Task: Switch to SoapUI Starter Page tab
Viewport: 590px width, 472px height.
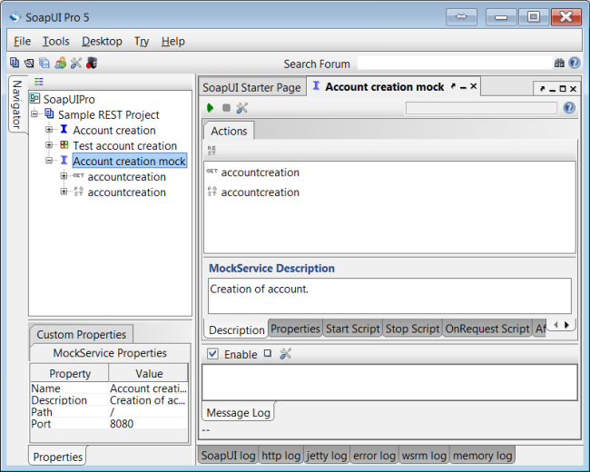Action: [x=251, y=87]
